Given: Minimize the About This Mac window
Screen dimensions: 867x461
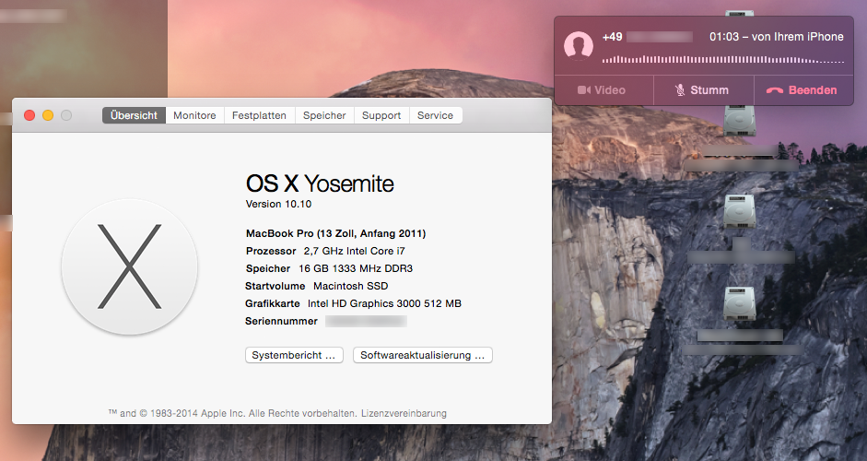Looking at the screenshot, I should pyautogui.click(x=48, y=115).
